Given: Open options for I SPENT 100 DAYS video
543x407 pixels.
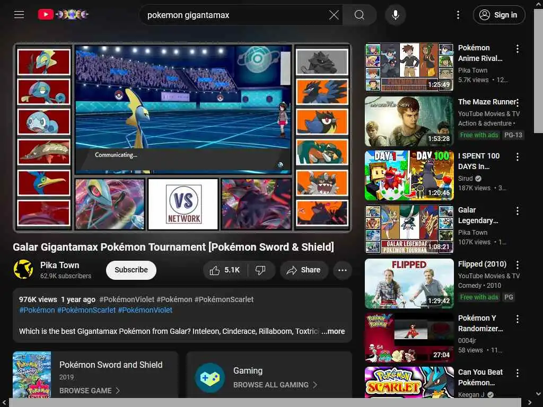Looking at the screenshot, I should 518,157.
